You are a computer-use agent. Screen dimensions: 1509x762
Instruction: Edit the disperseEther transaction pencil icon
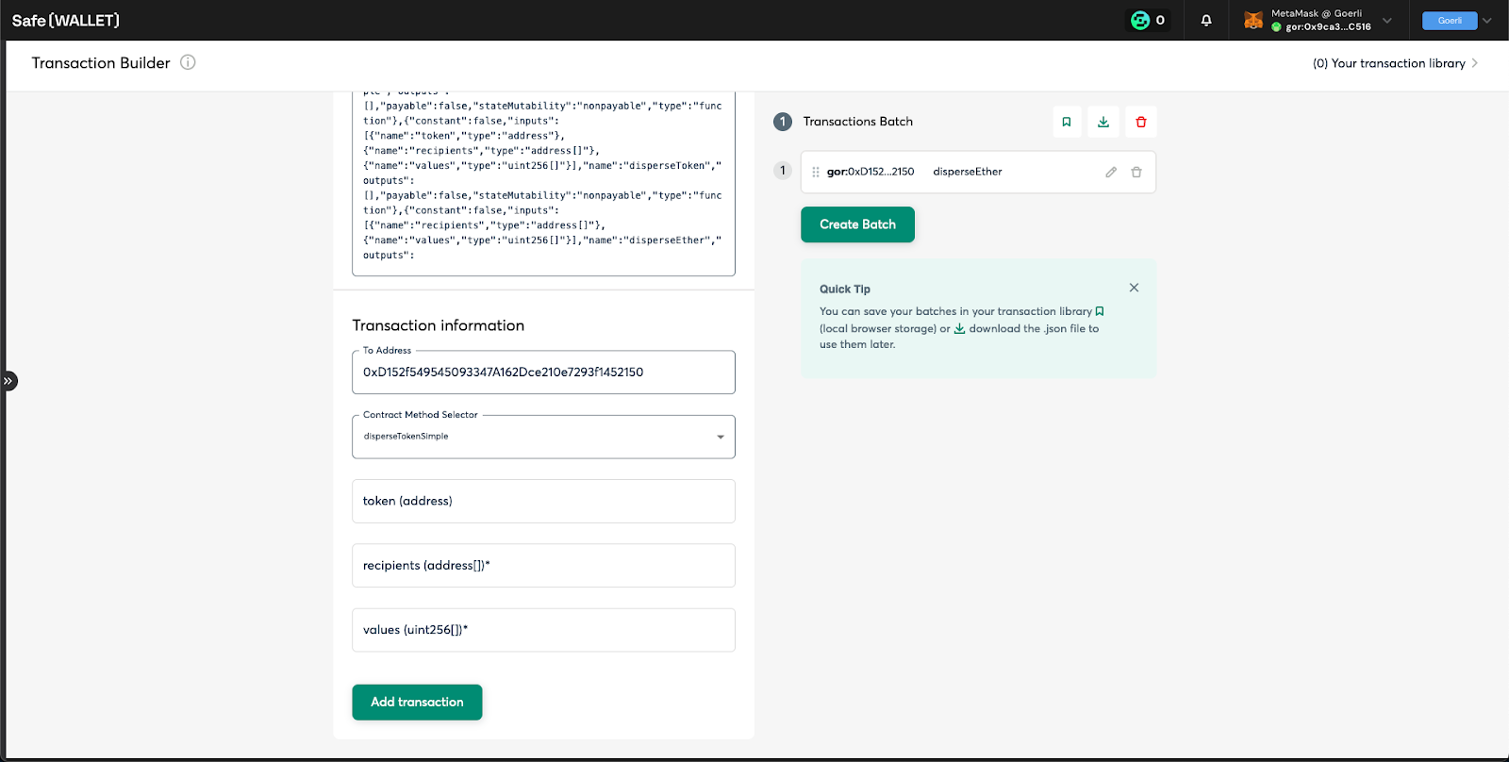[x=1111, y=172]
